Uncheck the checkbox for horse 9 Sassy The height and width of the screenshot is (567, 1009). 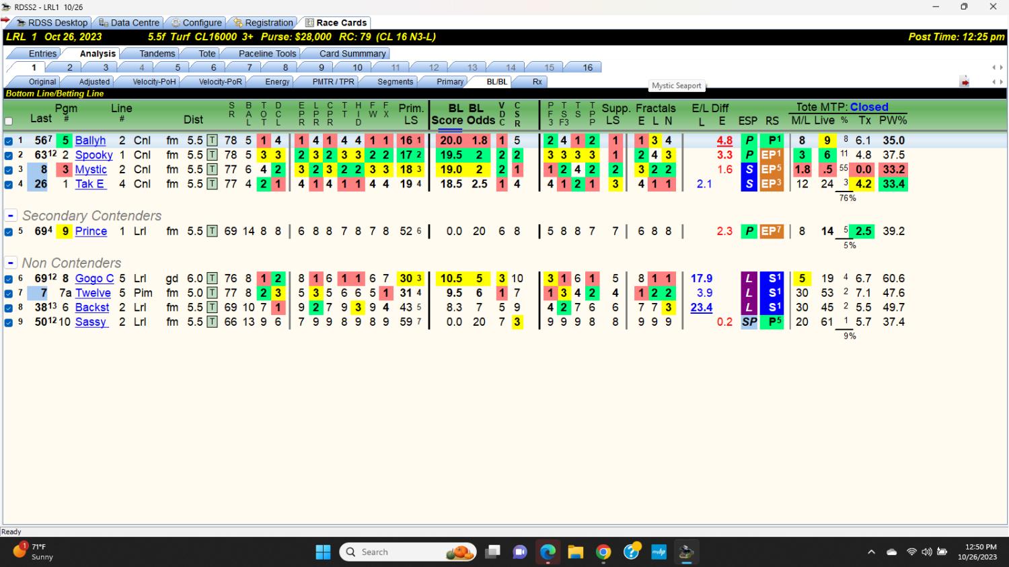click(9, 322)
